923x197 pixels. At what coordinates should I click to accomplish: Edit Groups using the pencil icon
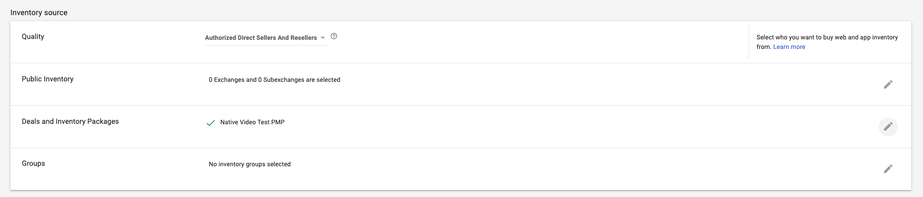pyautogui.click(x=888, y=169)
